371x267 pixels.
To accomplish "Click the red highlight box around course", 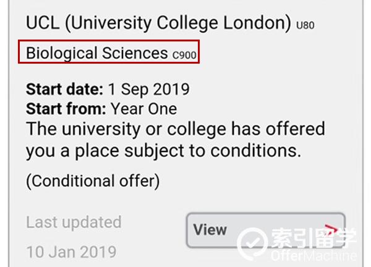I will click(109, 52).
